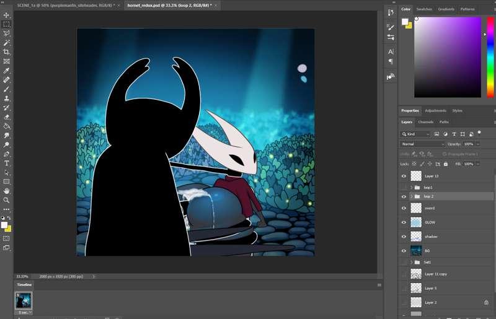Select the Zoom tool
Image resolution: width=496 pixels, height=319 pixels.
[6, 200]
